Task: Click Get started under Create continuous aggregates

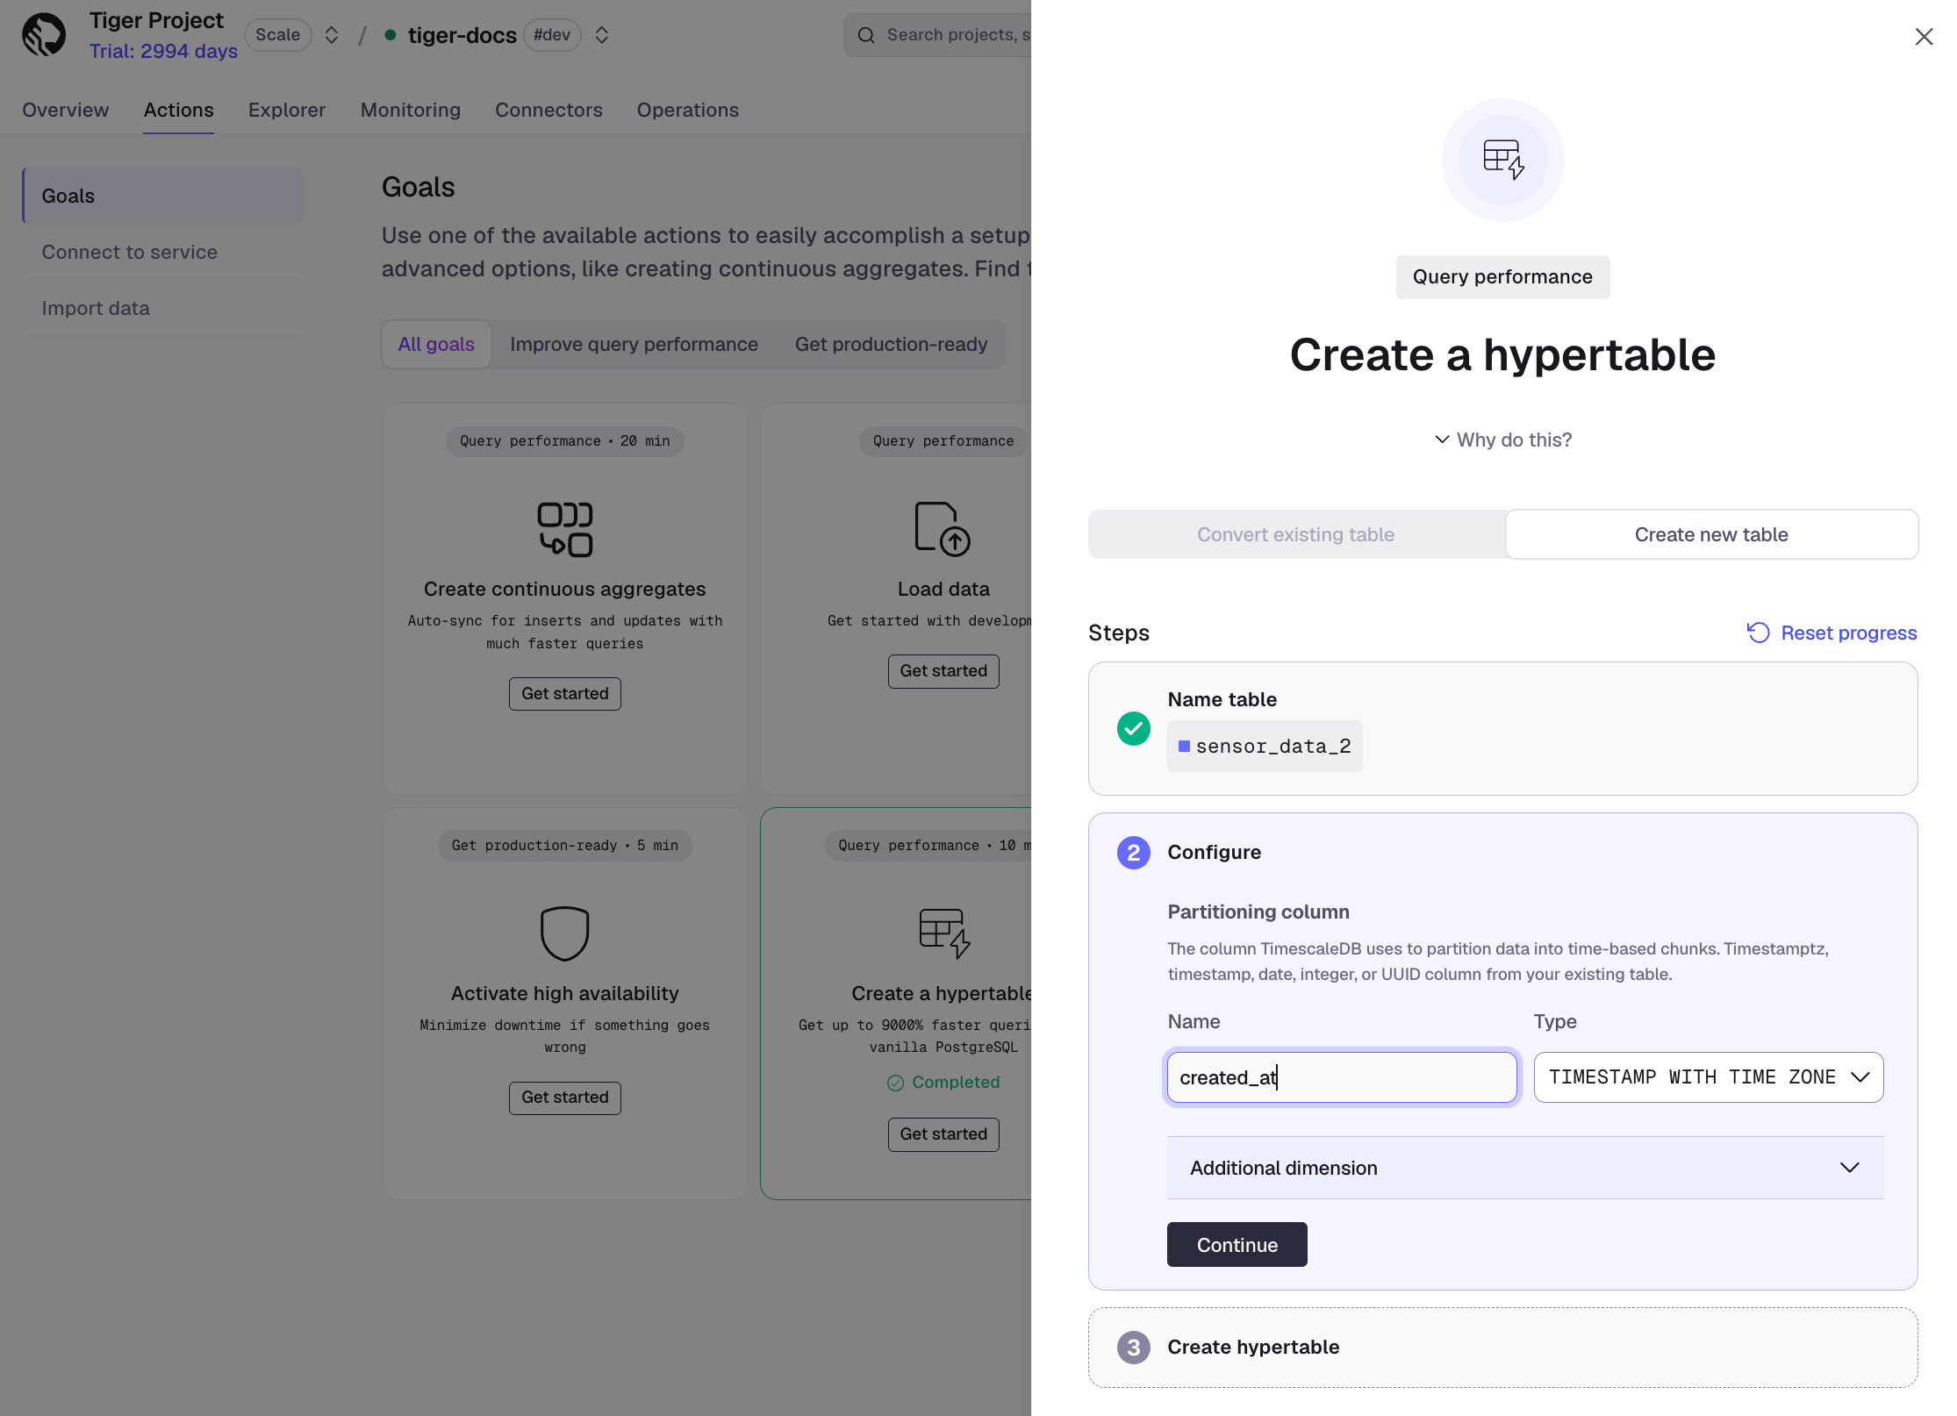Action: pyautogui.click(x=565, y=693)
